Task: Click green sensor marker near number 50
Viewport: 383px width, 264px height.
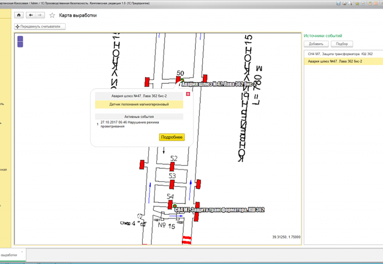Action: coord(182,80)
